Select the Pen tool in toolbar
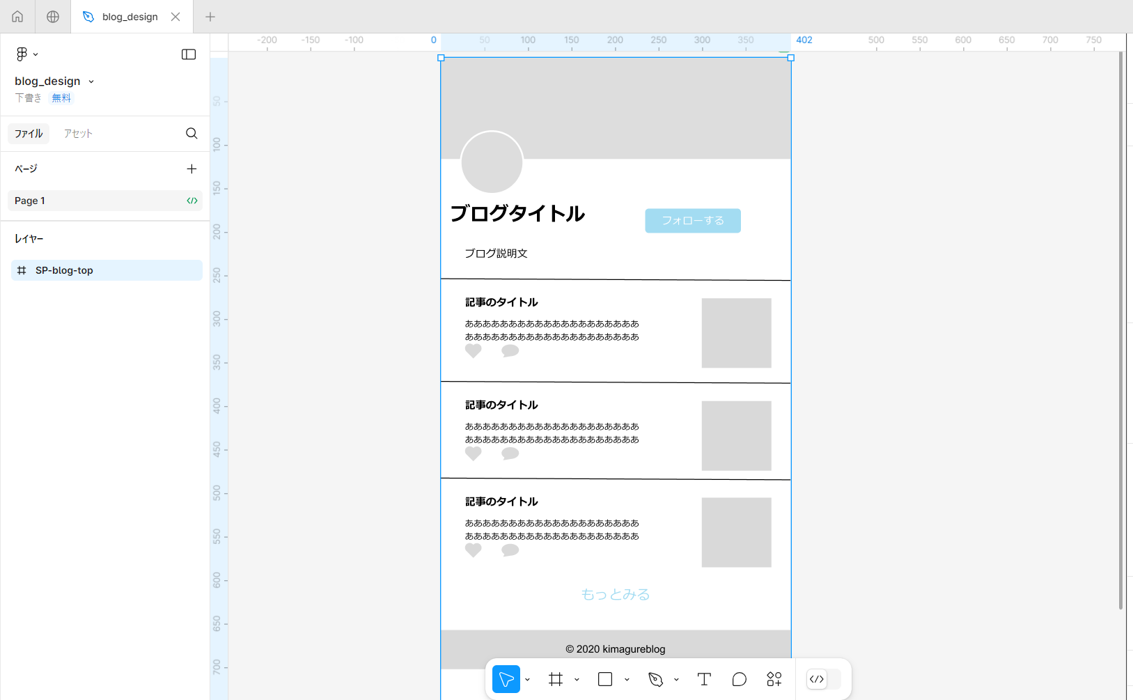The image size is (1133, 700). click(x=655, y=679)
